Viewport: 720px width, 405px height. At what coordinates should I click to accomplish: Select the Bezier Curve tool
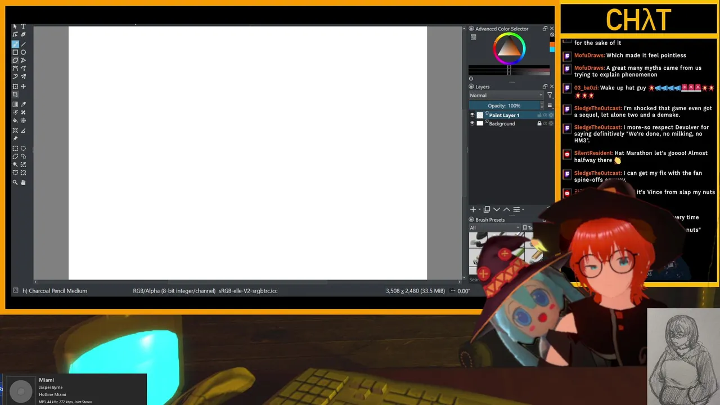15,69
